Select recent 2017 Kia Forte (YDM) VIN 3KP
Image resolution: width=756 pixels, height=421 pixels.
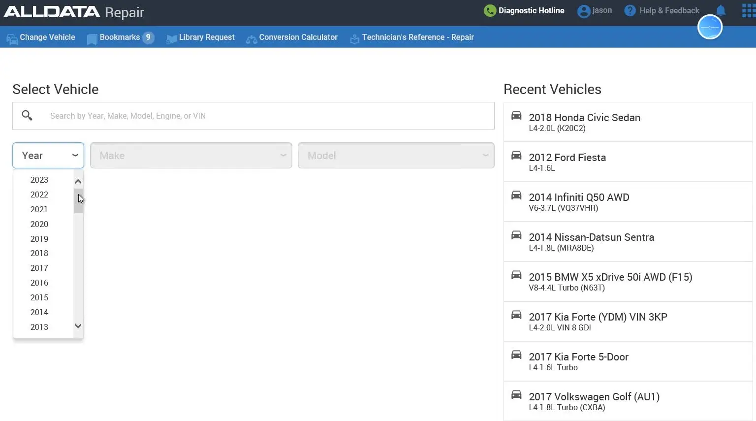click(628, 322)
